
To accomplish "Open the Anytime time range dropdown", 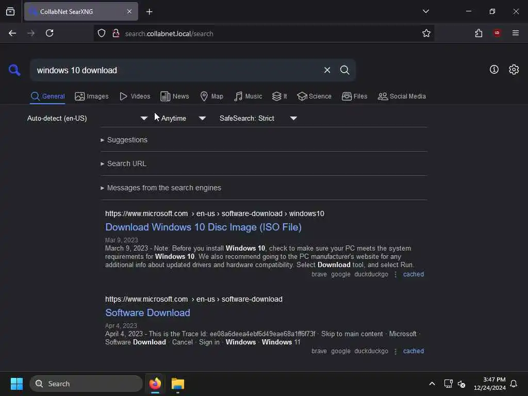I will [x=183, y=118].
